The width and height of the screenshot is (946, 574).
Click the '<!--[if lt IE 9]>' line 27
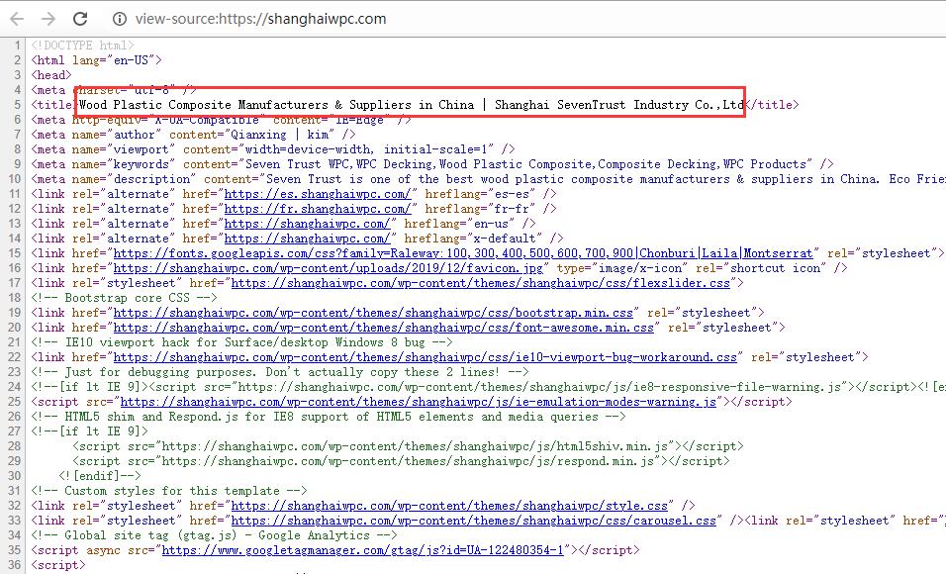point(89,431)
